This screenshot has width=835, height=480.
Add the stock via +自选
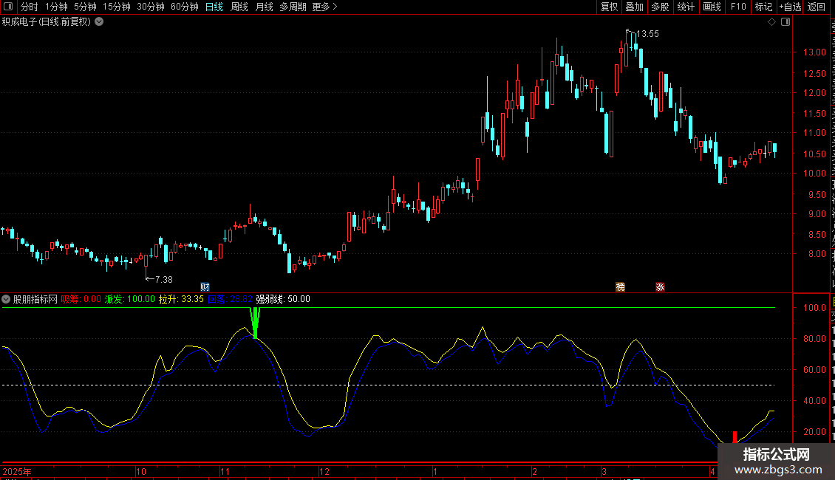click(x=789, y=7)
